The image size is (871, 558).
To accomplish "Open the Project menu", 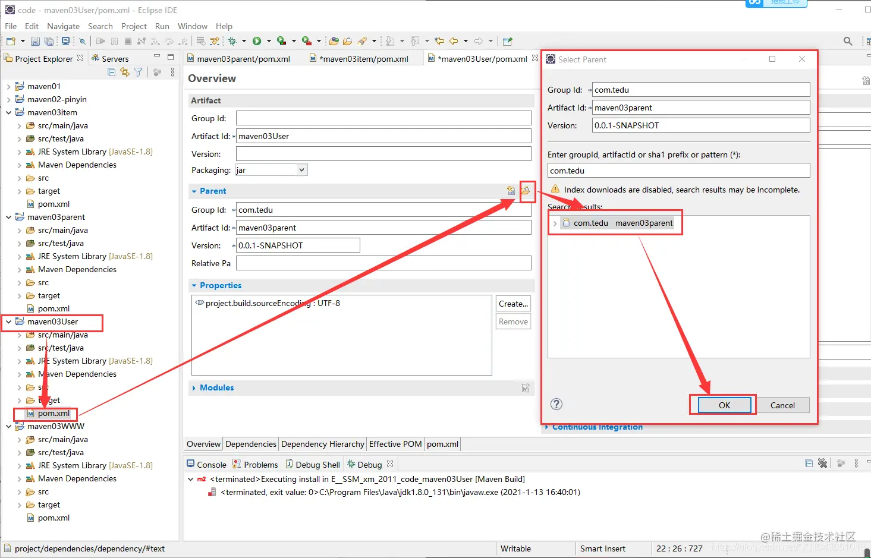I will coord(134,26).
